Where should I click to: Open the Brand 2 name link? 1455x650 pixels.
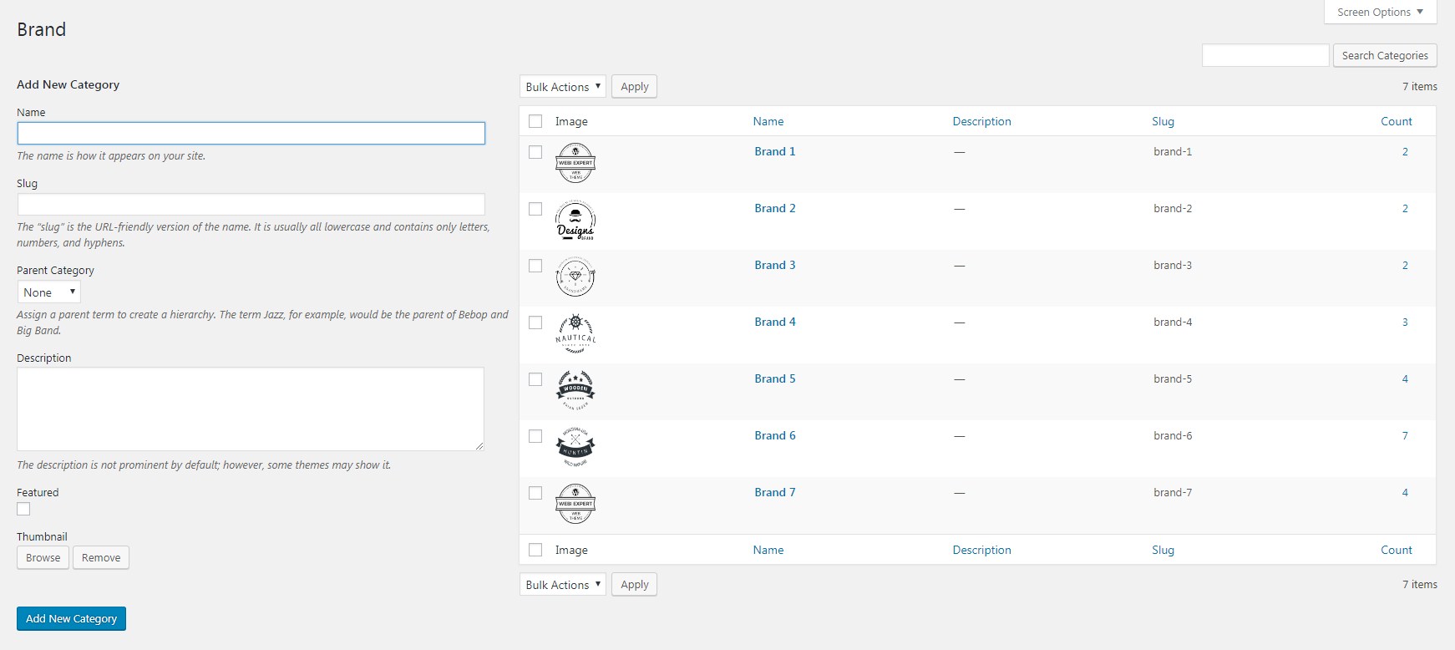[775, 208]
